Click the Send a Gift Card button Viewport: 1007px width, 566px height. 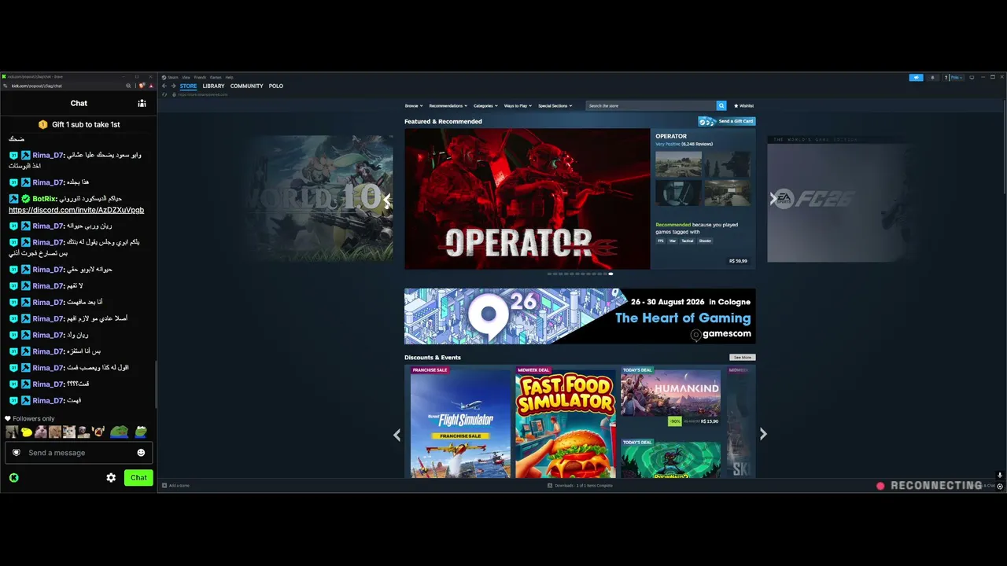click(726, 121)
